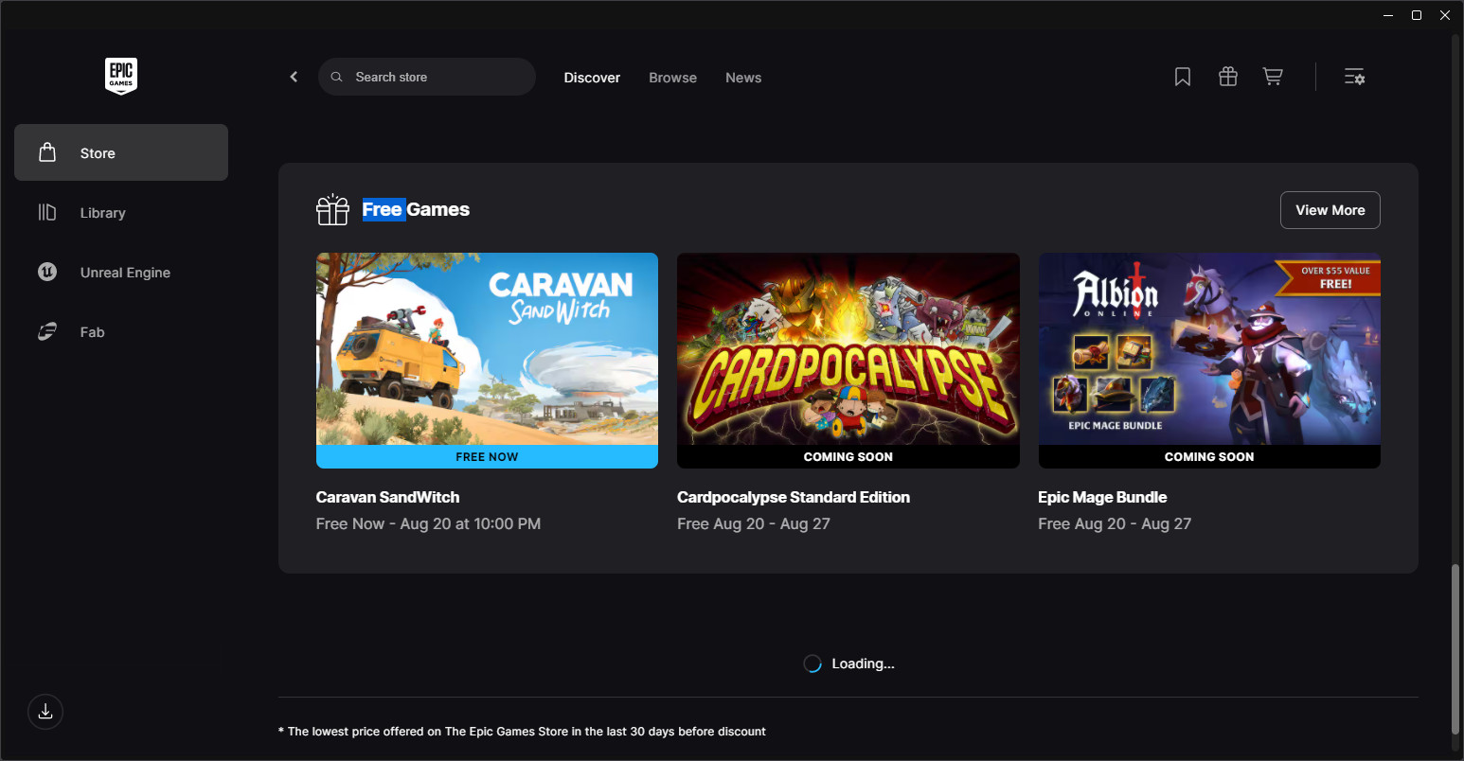Open the Library sidebar item

(x=121, y=212)
